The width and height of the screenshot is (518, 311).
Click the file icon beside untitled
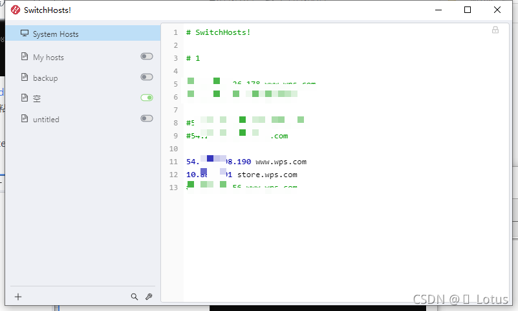click(25, 118)
